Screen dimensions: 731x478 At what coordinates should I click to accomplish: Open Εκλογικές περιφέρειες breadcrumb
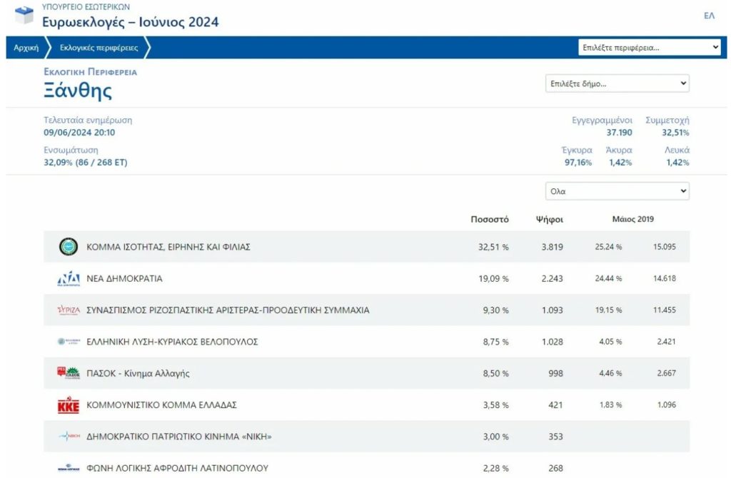point(99,48)
